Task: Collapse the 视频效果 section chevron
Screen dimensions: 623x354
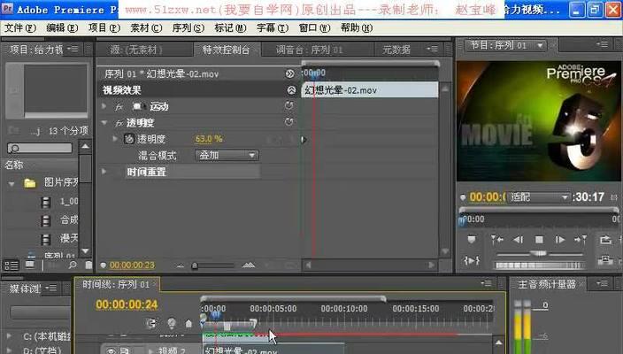Action: pos(291,90)
